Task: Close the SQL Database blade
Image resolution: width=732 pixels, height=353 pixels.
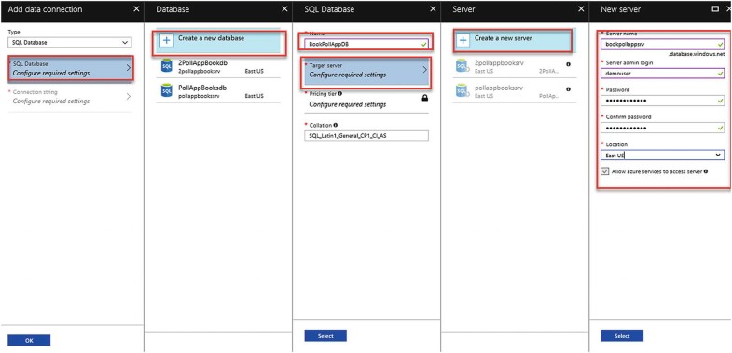Action: coord(433,9)
